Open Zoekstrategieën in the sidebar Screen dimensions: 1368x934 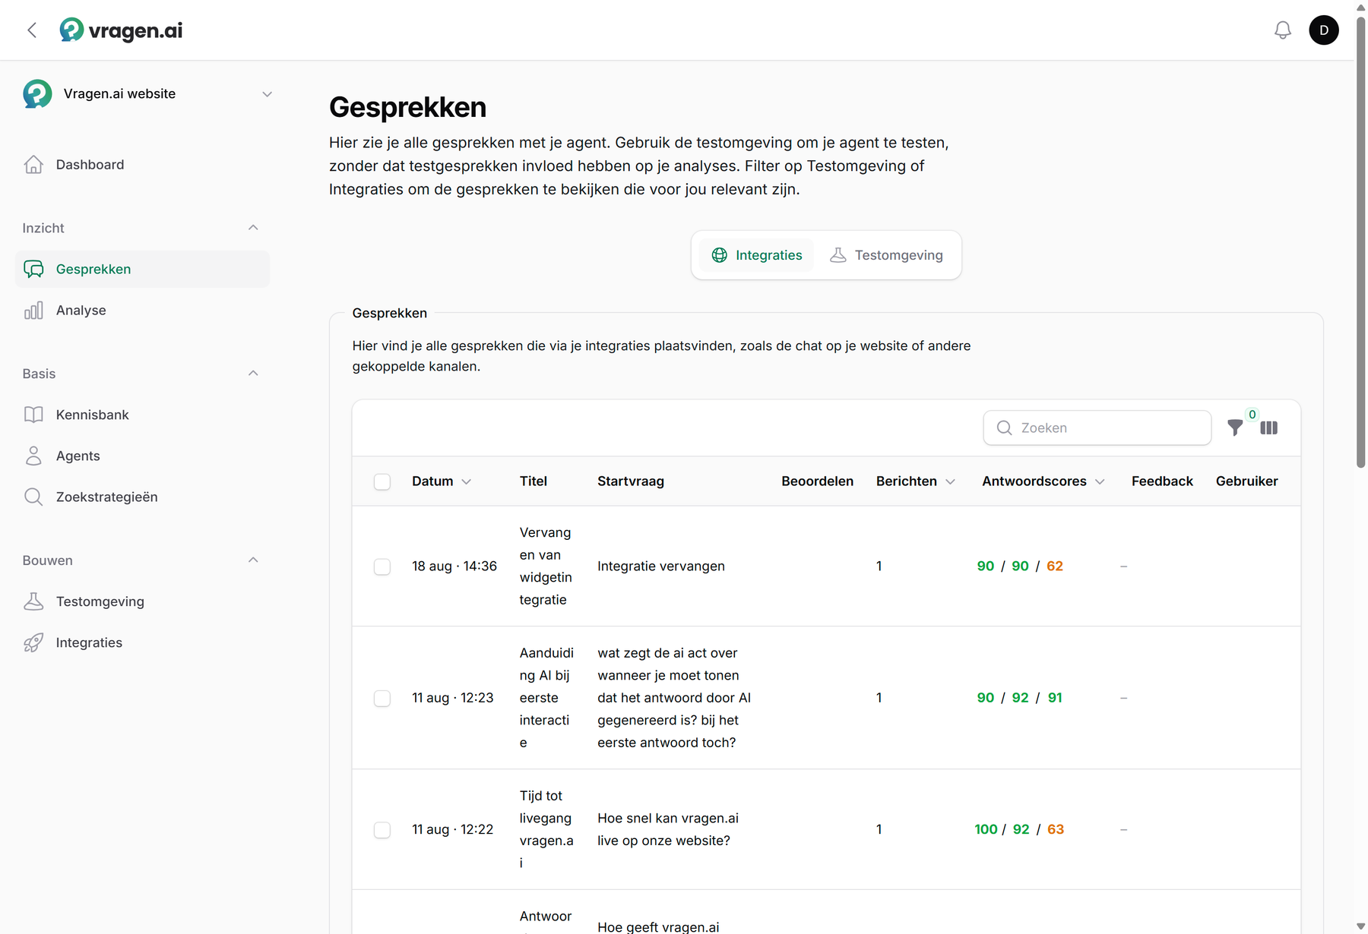pos(143,497)
